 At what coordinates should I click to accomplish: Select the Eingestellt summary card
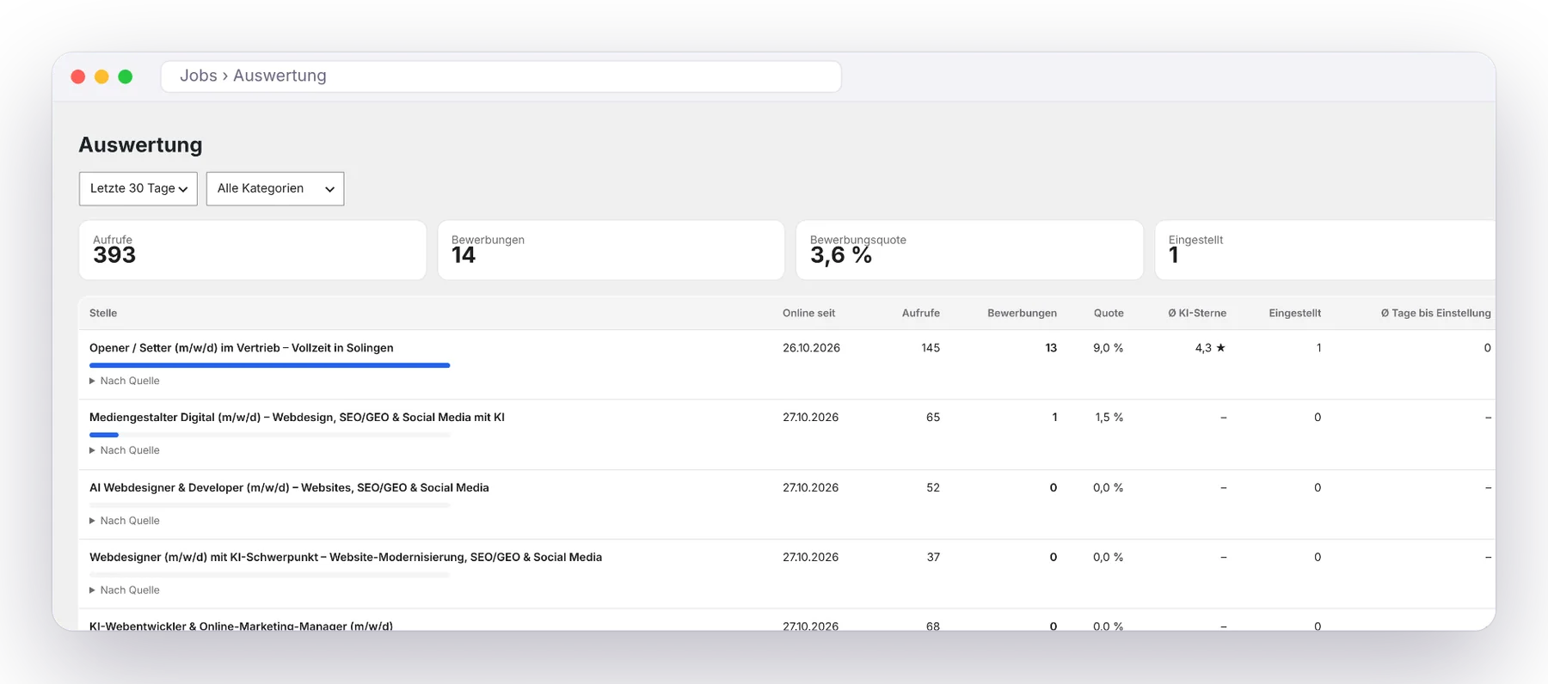[x=1325, y=250]
